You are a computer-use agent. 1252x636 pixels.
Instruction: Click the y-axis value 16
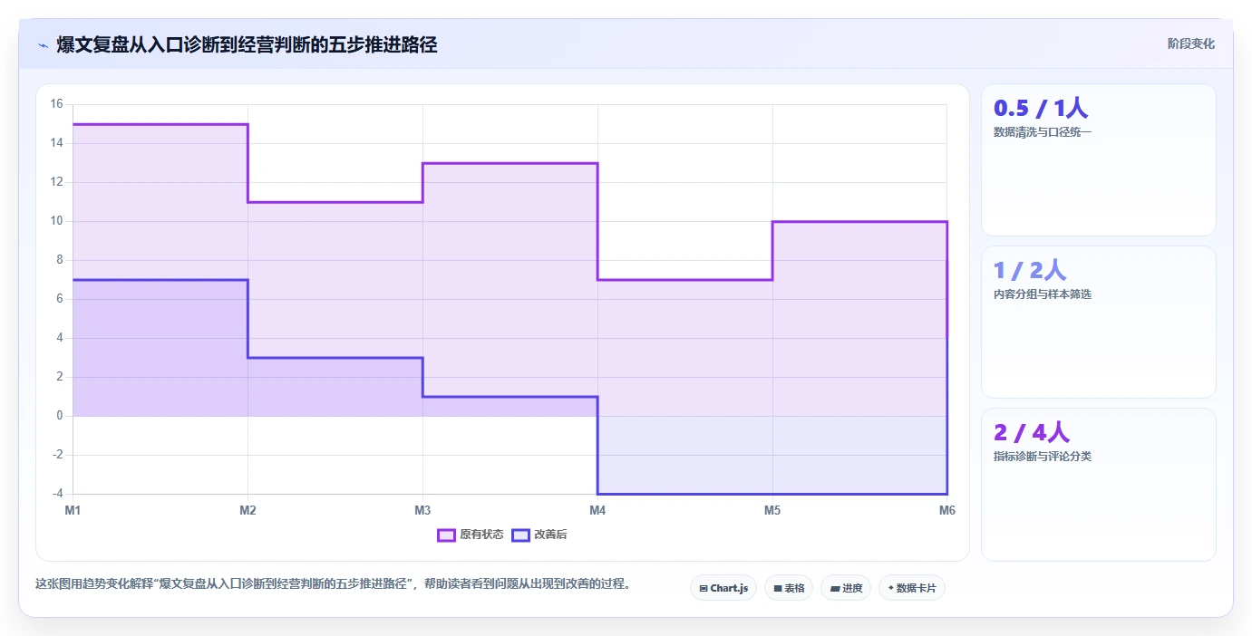56,104
